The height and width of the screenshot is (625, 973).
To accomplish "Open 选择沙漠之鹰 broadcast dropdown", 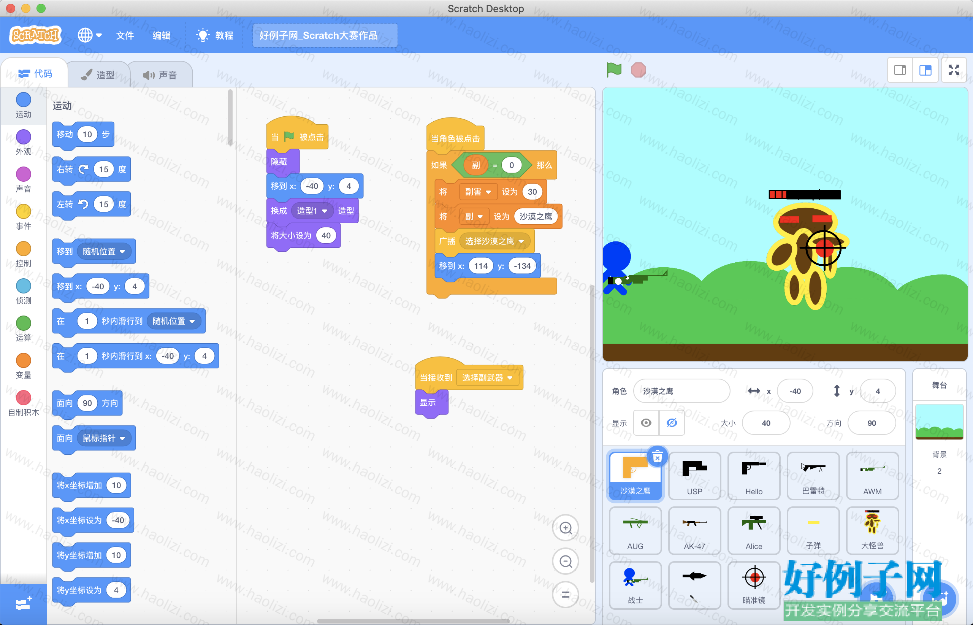I will coord(494,241).
